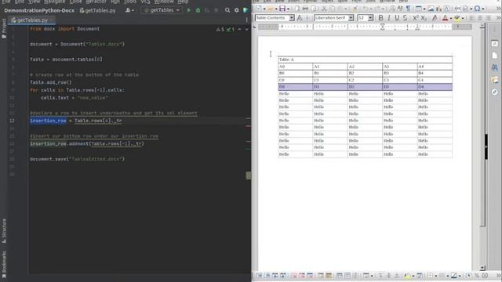Apply red font color in Writer
The image size is (502, 282).
(x=445, y=18)
